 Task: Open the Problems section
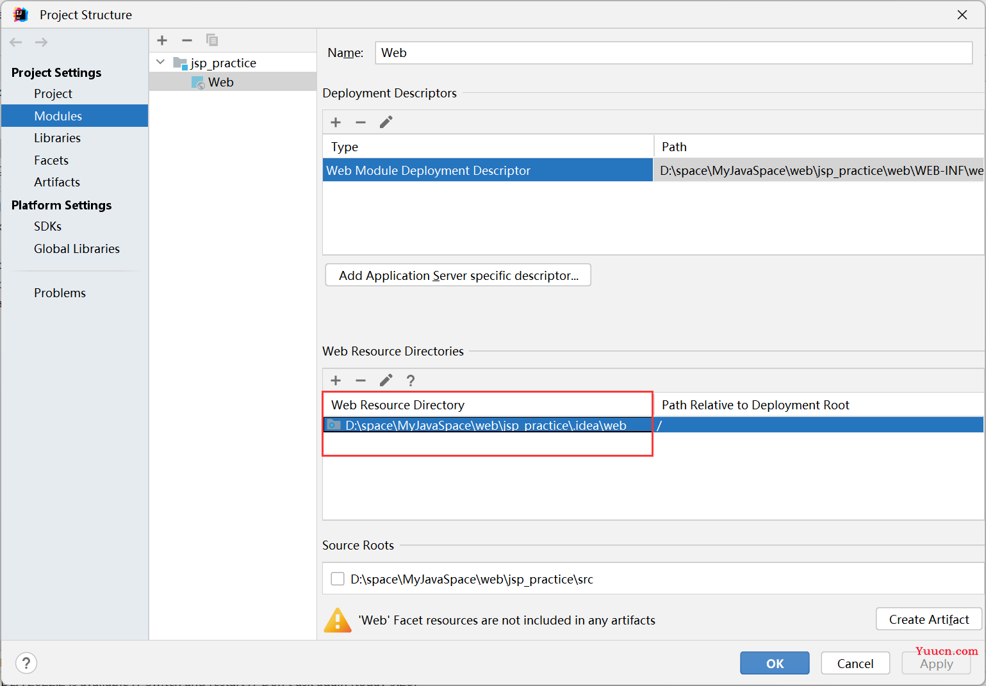[60, 293]
